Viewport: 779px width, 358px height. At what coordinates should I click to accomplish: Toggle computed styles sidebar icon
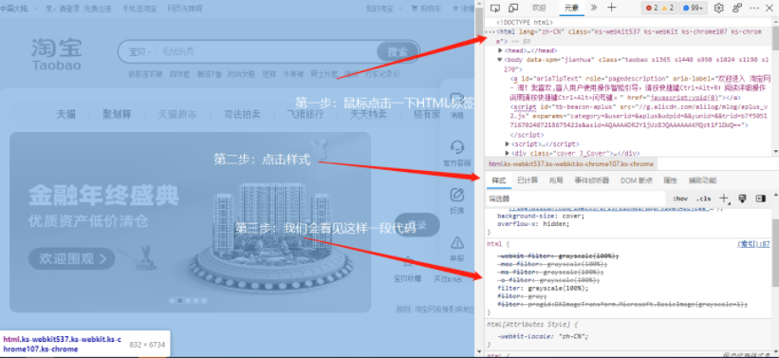coord(761,198)
